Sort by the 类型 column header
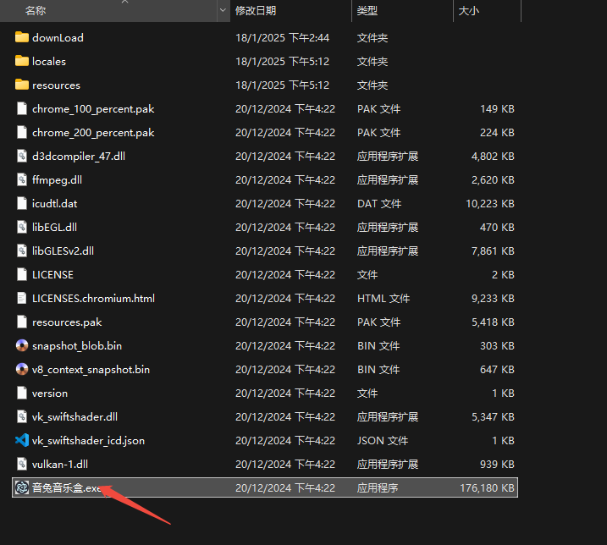 402,10
